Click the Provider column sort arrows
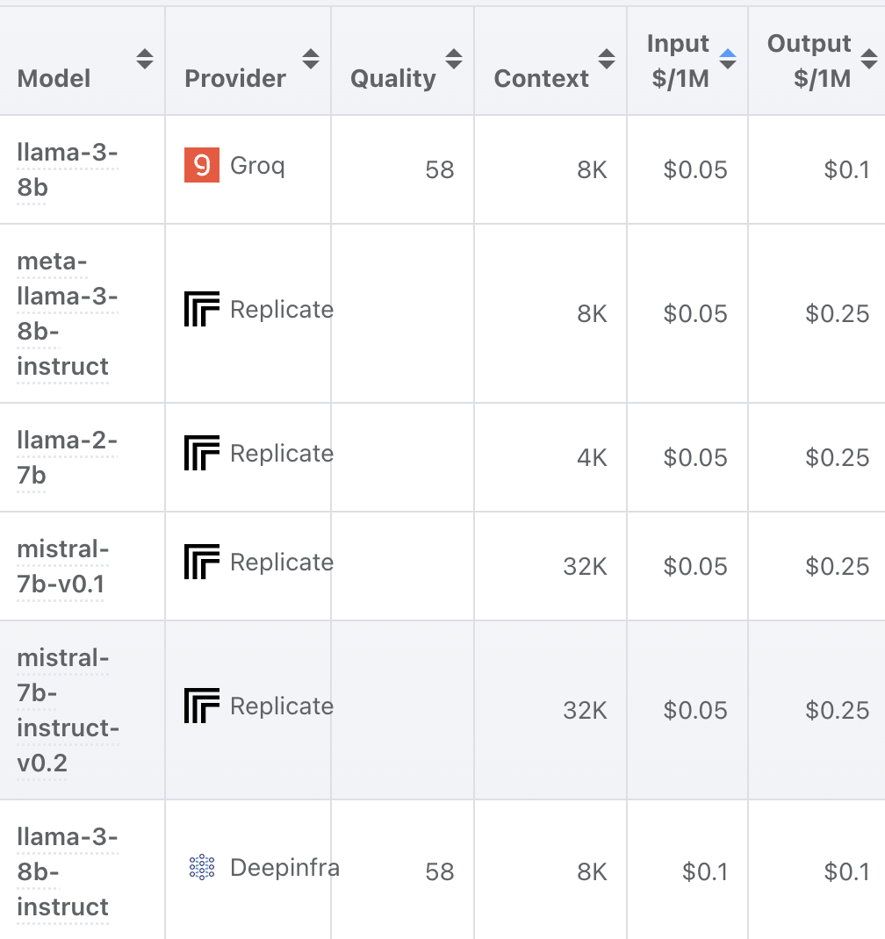The height and width of the screenshot is (939, 885). pos(311,60)
